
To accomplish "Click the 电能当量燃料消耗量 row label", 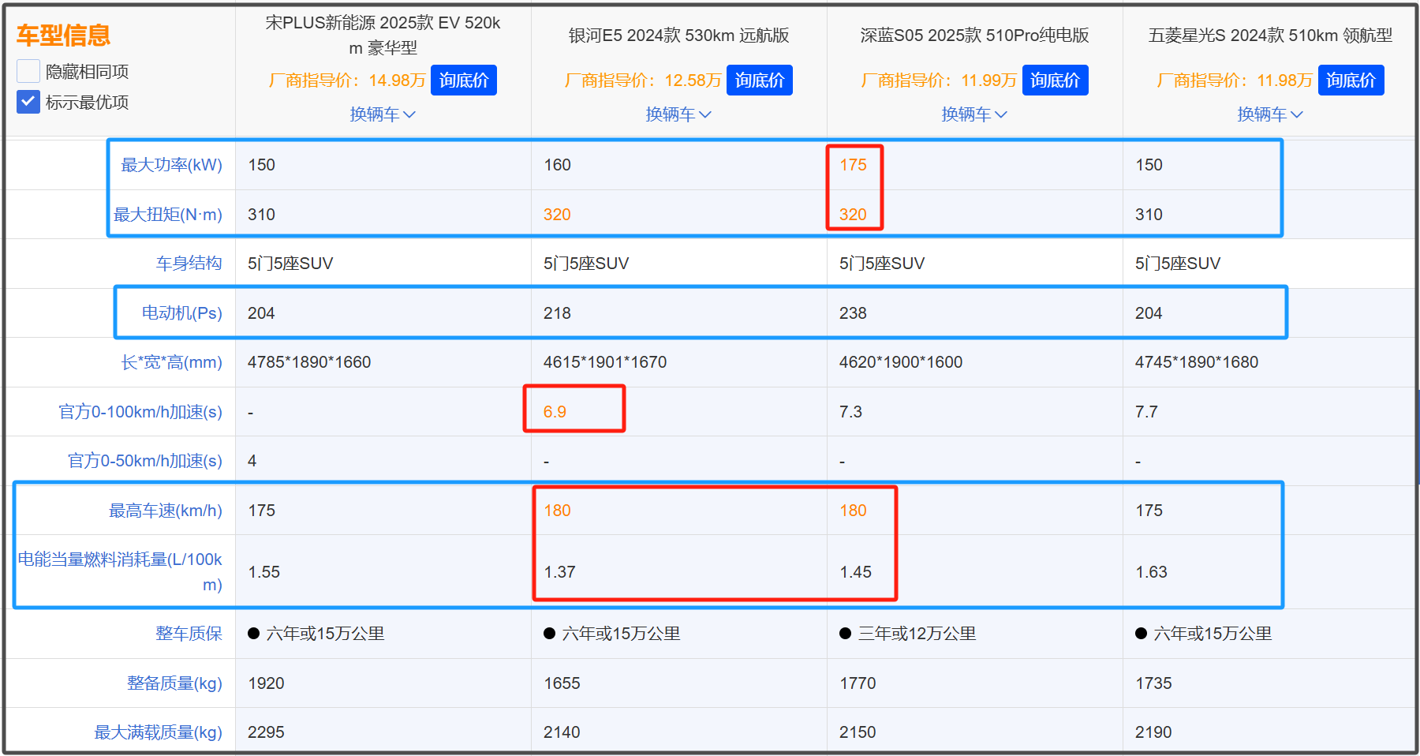I will pyautogui.click(x=120, y=571).
